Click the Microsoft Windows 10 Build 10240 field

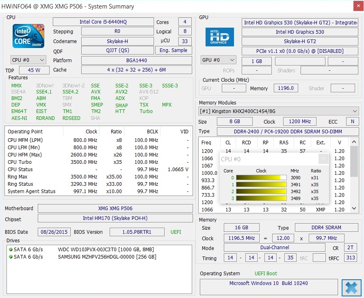(269, 287)
